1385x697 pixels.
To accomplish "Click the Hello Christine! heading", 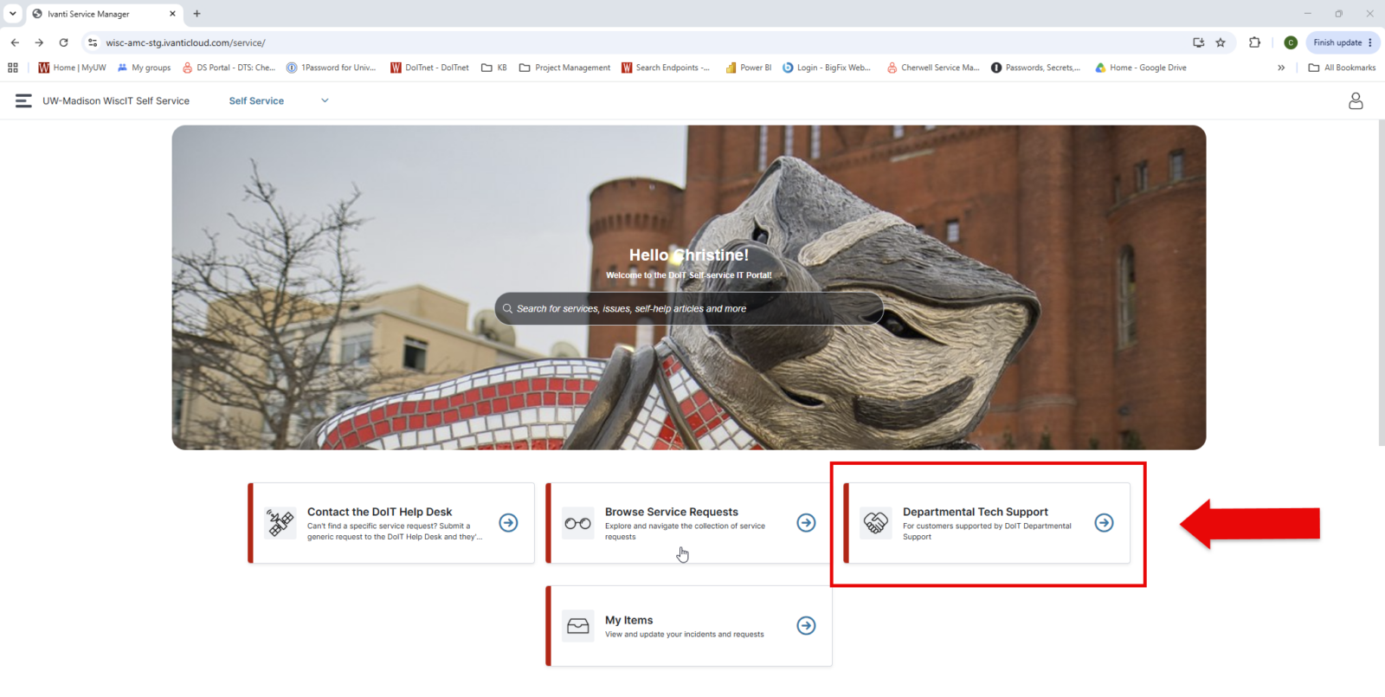I will (689, 255).
